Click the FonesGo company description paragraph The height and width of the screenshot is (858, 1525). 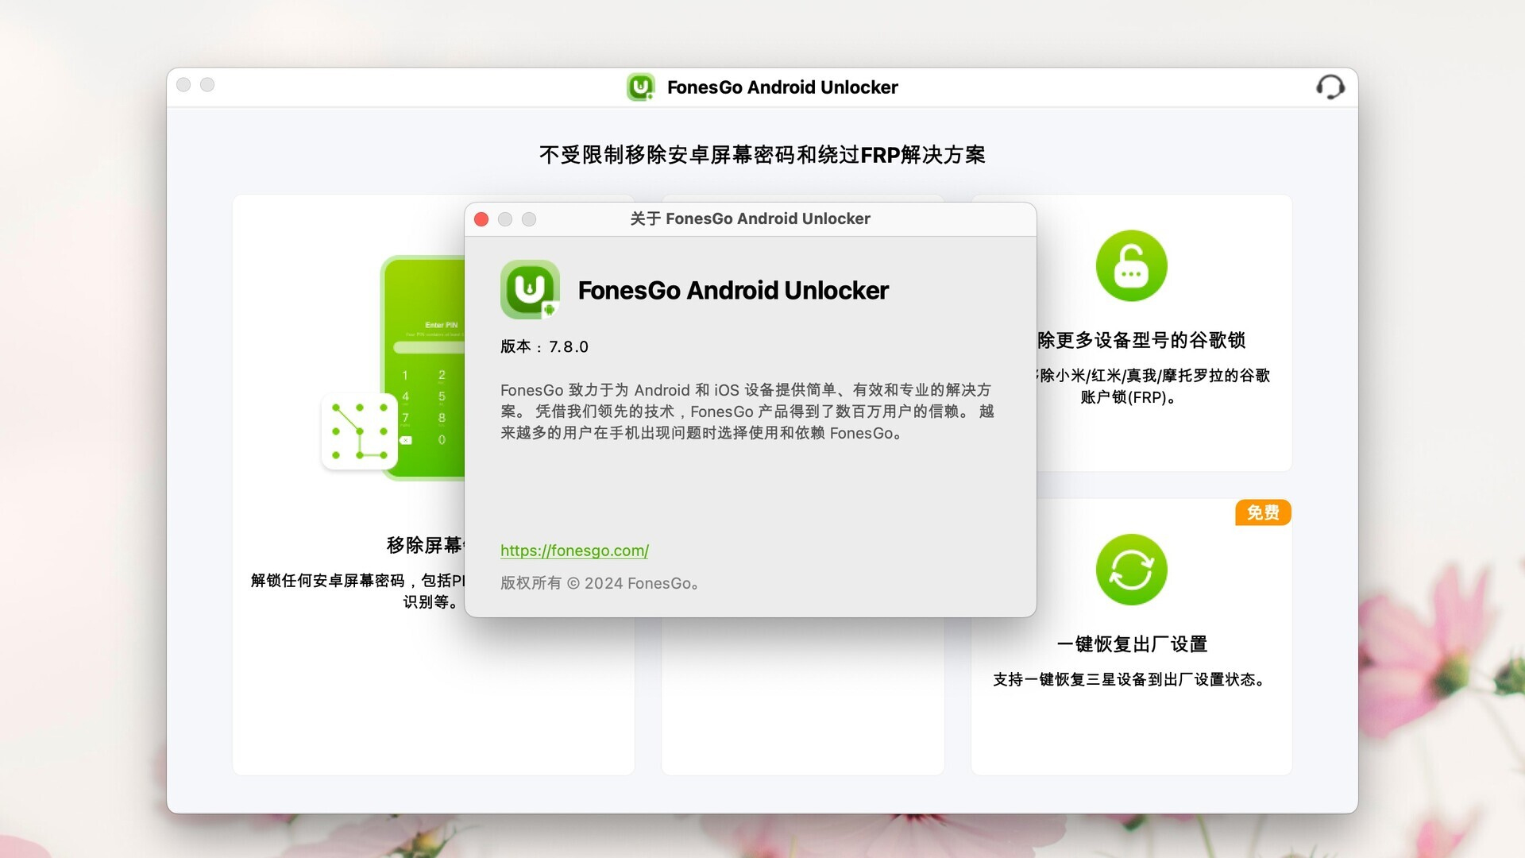[747, 412]
